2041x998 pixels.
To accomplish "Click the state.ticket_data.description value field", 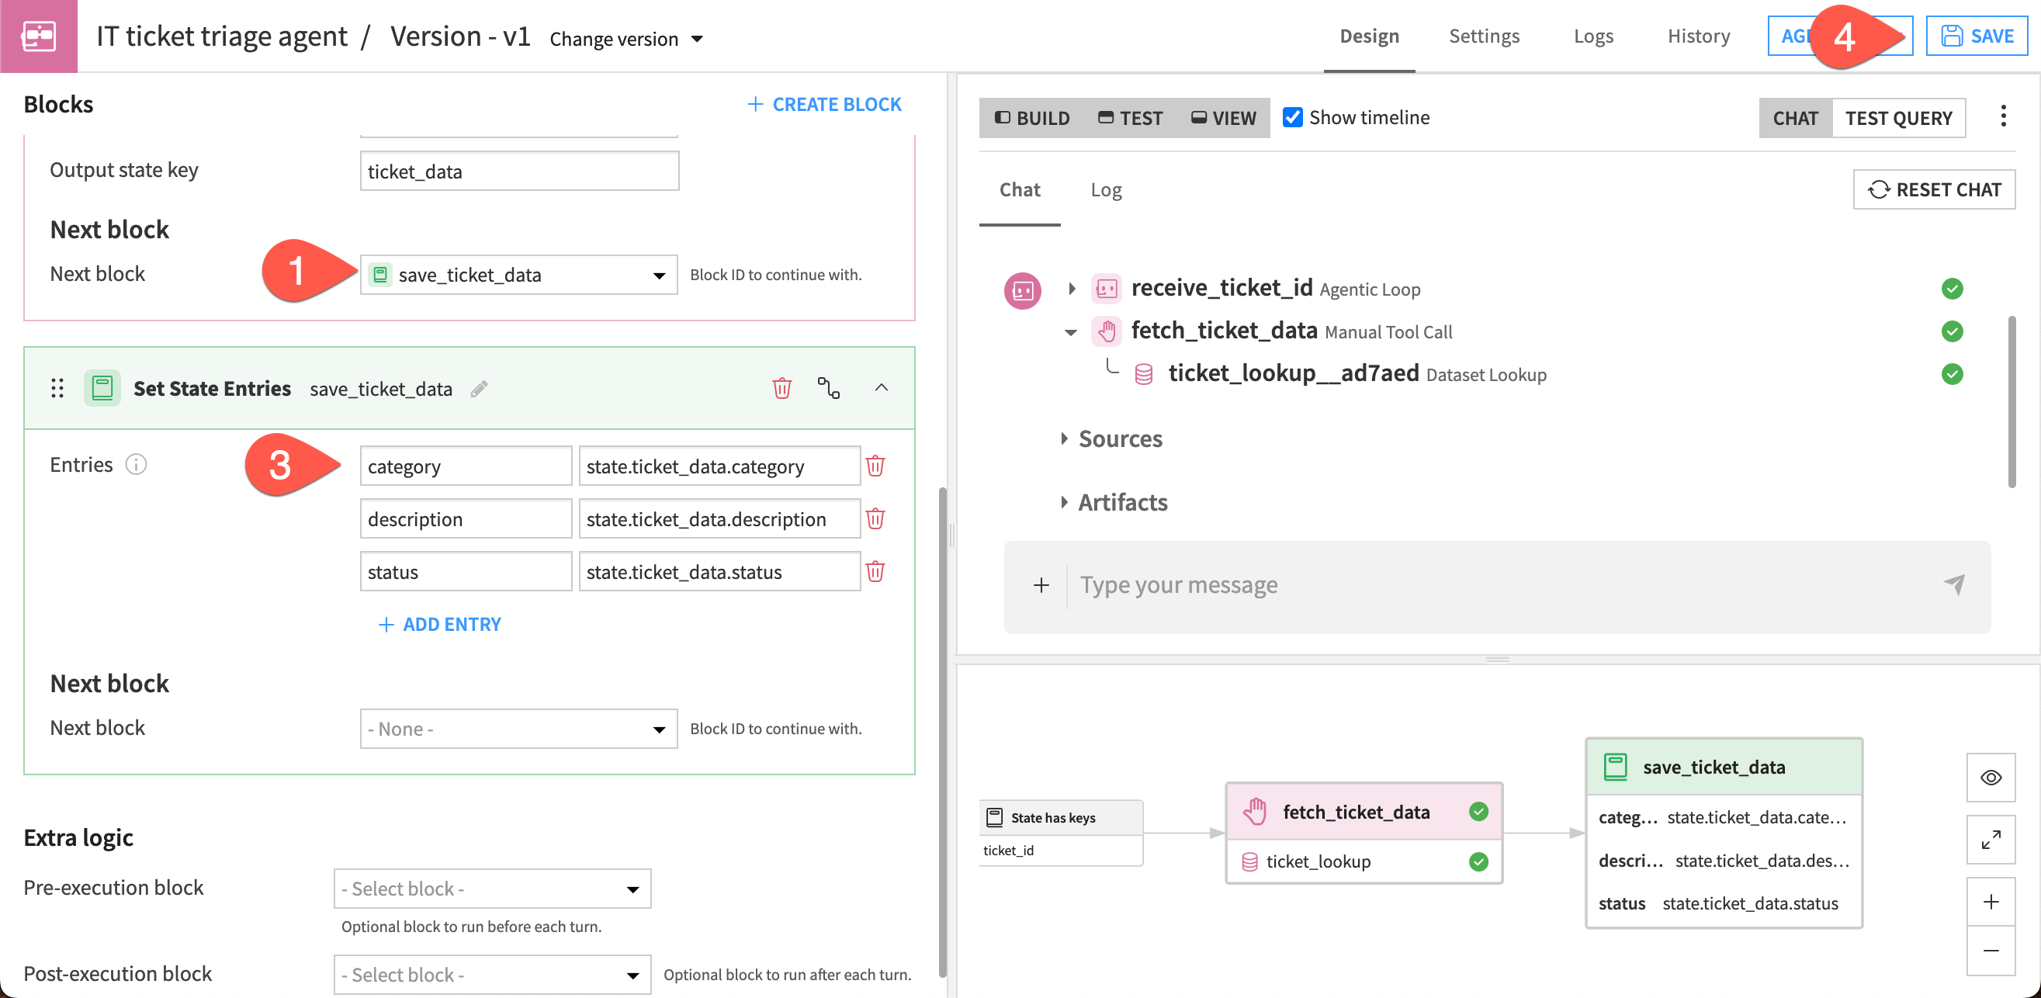I will [x=719, y=519].
